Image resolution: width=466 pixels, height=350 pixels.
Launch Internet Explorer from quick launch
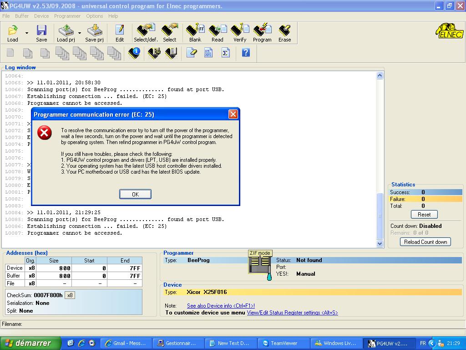click(81, 343)
